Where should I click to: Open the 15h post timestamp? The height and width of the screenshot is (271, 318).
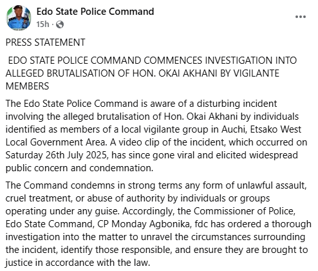pos(42,24)
